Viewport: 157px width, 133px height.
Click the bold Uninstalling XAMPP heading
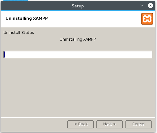point(27,18)
